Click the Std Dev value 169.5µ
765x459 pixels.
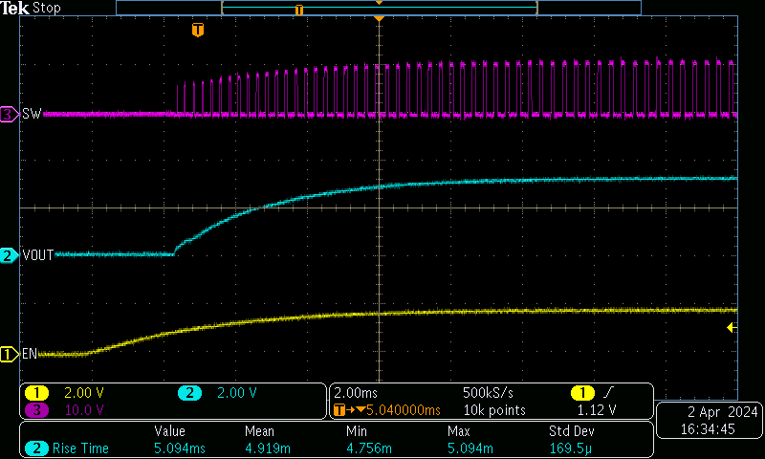pos(570,448)
